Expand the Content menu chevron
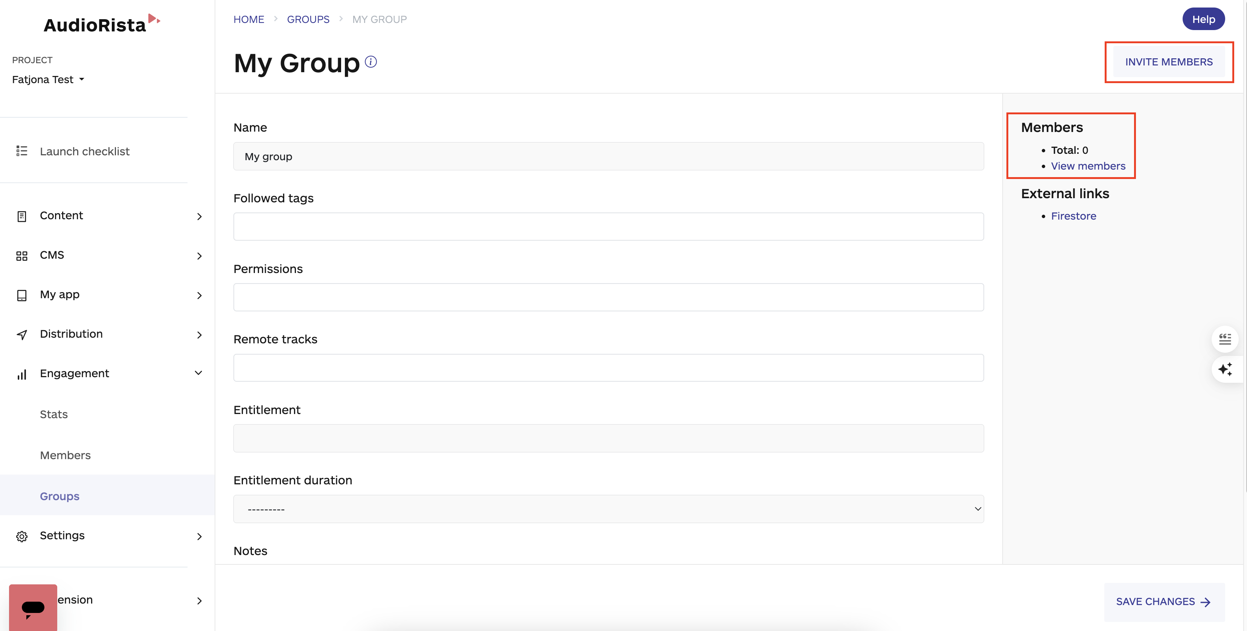Image resolution: width=1247 pixels, height=631 pixels. (x=200, y=217)
